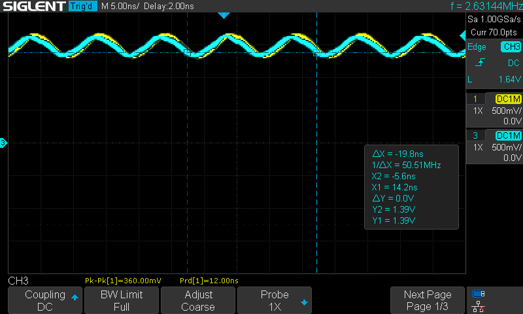This screenshot has width=523, height=314.
Task: Click the Trig'd trigger status indicator
Action: point(82,7)
